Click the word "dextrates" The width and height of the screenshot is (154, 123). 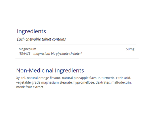coord(103,82)
